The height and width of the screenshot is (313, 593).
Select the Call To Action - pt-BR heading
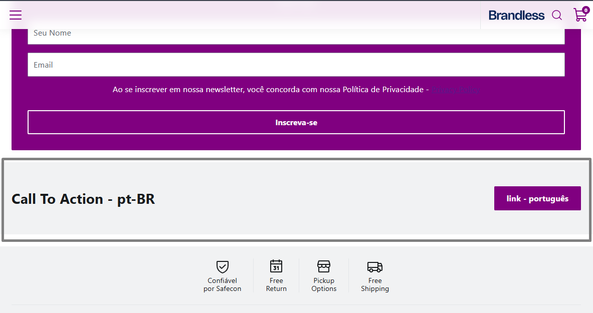tap(83, 199)
